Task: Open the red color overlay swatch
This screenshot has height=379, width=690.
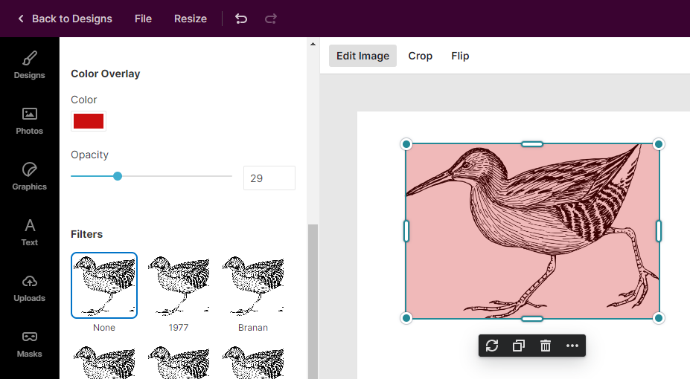Action: pyautogui.click(x=89, y=121)
